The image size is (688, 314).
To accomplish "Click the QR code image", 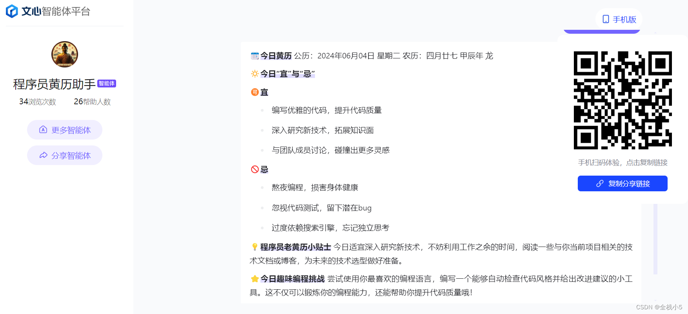I will [x=622, y=100].
